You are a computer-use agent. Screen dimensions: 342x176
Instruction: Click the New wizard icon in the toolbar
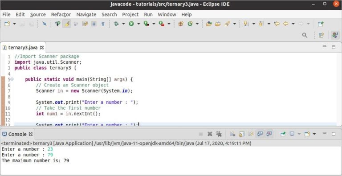7,24
